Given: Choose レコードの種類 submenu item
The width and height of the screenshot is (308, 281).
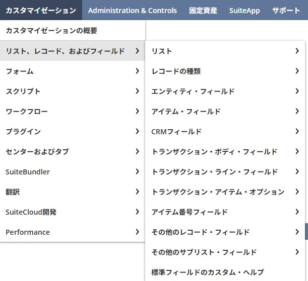Looking at the screenshot, I should click(x=225, y=71).
